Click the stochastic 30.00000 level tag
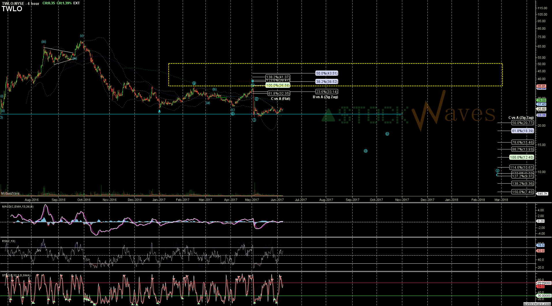The image size is (552, 306). coord(544,296)
